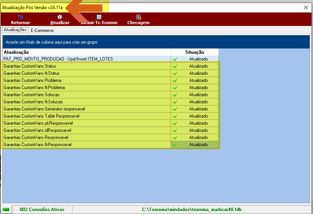The height and width of the screenshot is (214, 313).
Task: Click checkmark icon in idResponsavel row
Action: [x=175, y=131]
